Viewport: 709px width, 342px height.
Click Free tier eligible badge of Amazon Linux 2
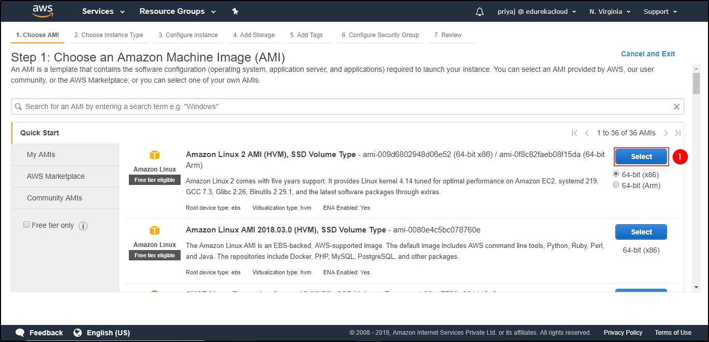tap(155, 180)
